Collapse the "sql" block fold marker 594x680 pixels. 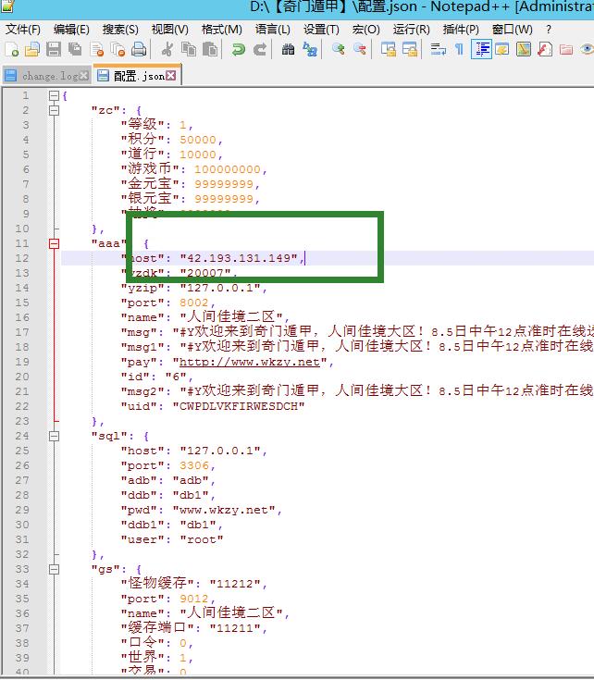pyautogui.click(x=54, y=436)
